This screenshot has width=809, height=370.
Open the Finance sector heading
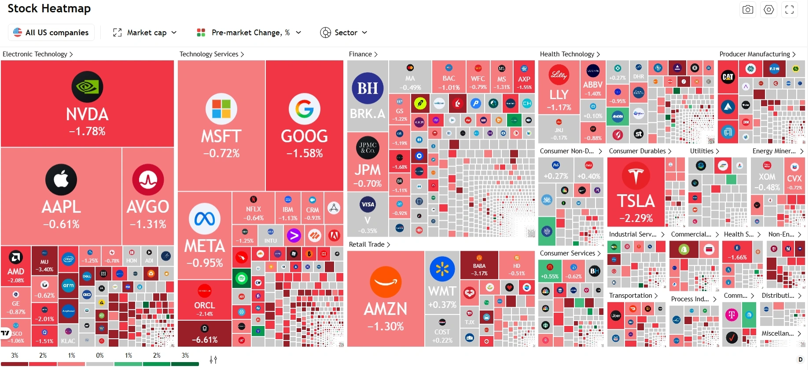click(x=363, y=54)
